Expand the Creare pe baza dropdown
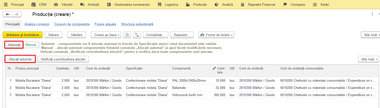 [106, 35]
